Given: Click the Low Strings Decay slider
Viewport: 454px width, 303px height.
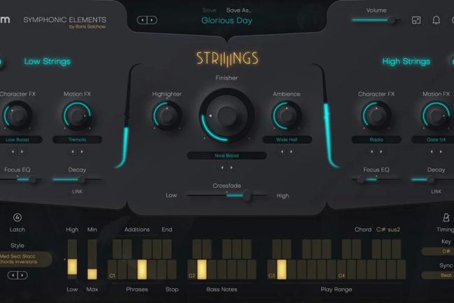Looking at the screenshot, I should pyautogui.click(x=77, y=179).
